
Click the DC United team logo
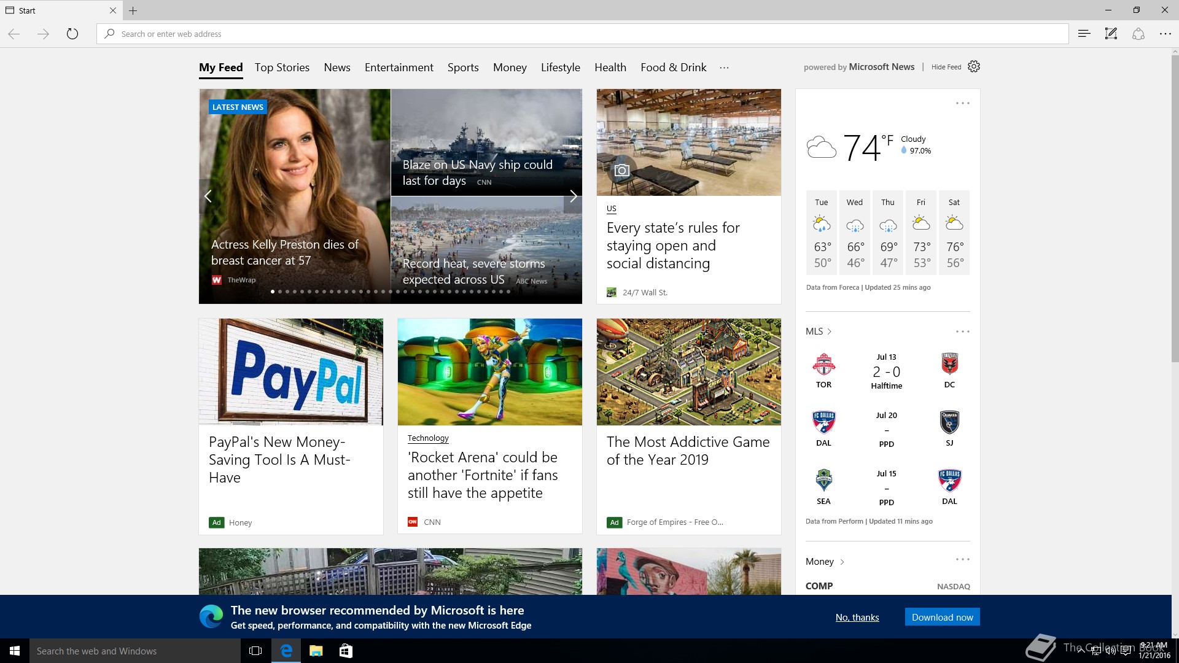point(949,365)
